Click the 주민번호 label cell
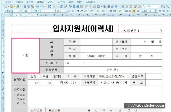The width and height of the screenshot is (171, 112). click(x=121, y=49)
